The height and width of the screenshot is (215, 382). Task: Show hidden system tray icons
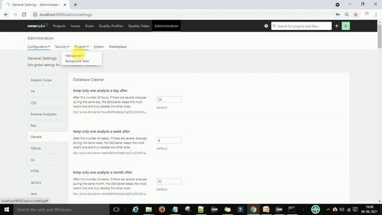pos(328,210)
